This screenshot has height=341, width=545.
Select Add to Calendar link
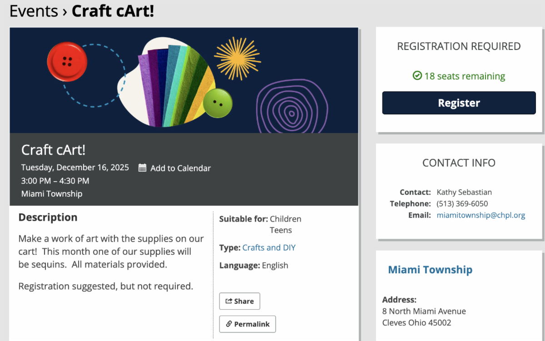(180, 168)
